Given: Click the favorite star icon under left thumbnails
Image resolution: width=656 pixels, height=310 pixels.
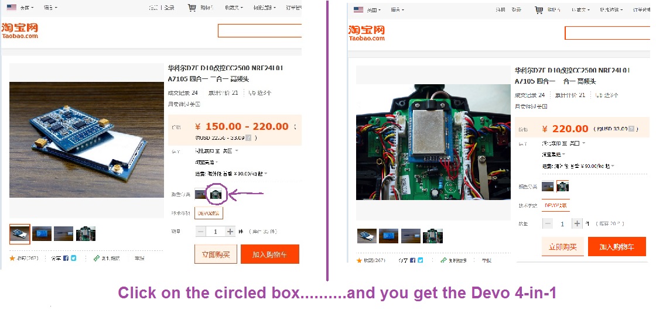Looking at the screenshot, I should [12, 258].
